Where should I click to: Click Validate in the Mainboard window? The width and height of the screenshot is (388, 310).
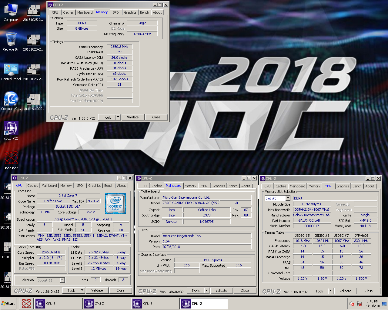(221, 291)
